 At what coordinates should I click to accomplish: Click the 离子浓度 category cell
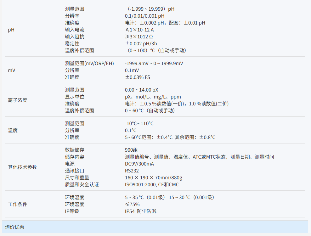[18, 100]
